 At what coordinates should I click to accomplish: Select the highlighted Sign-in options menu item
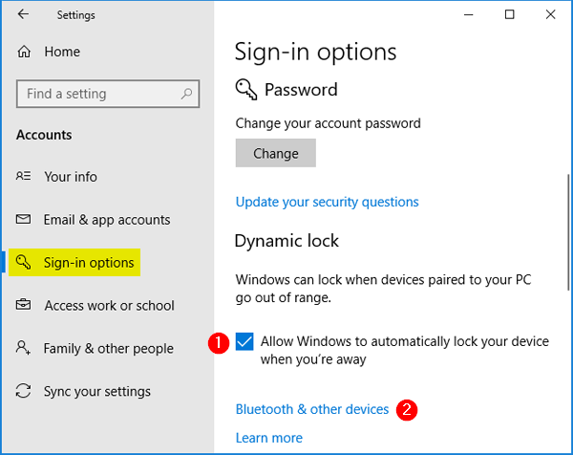point(89,263)
